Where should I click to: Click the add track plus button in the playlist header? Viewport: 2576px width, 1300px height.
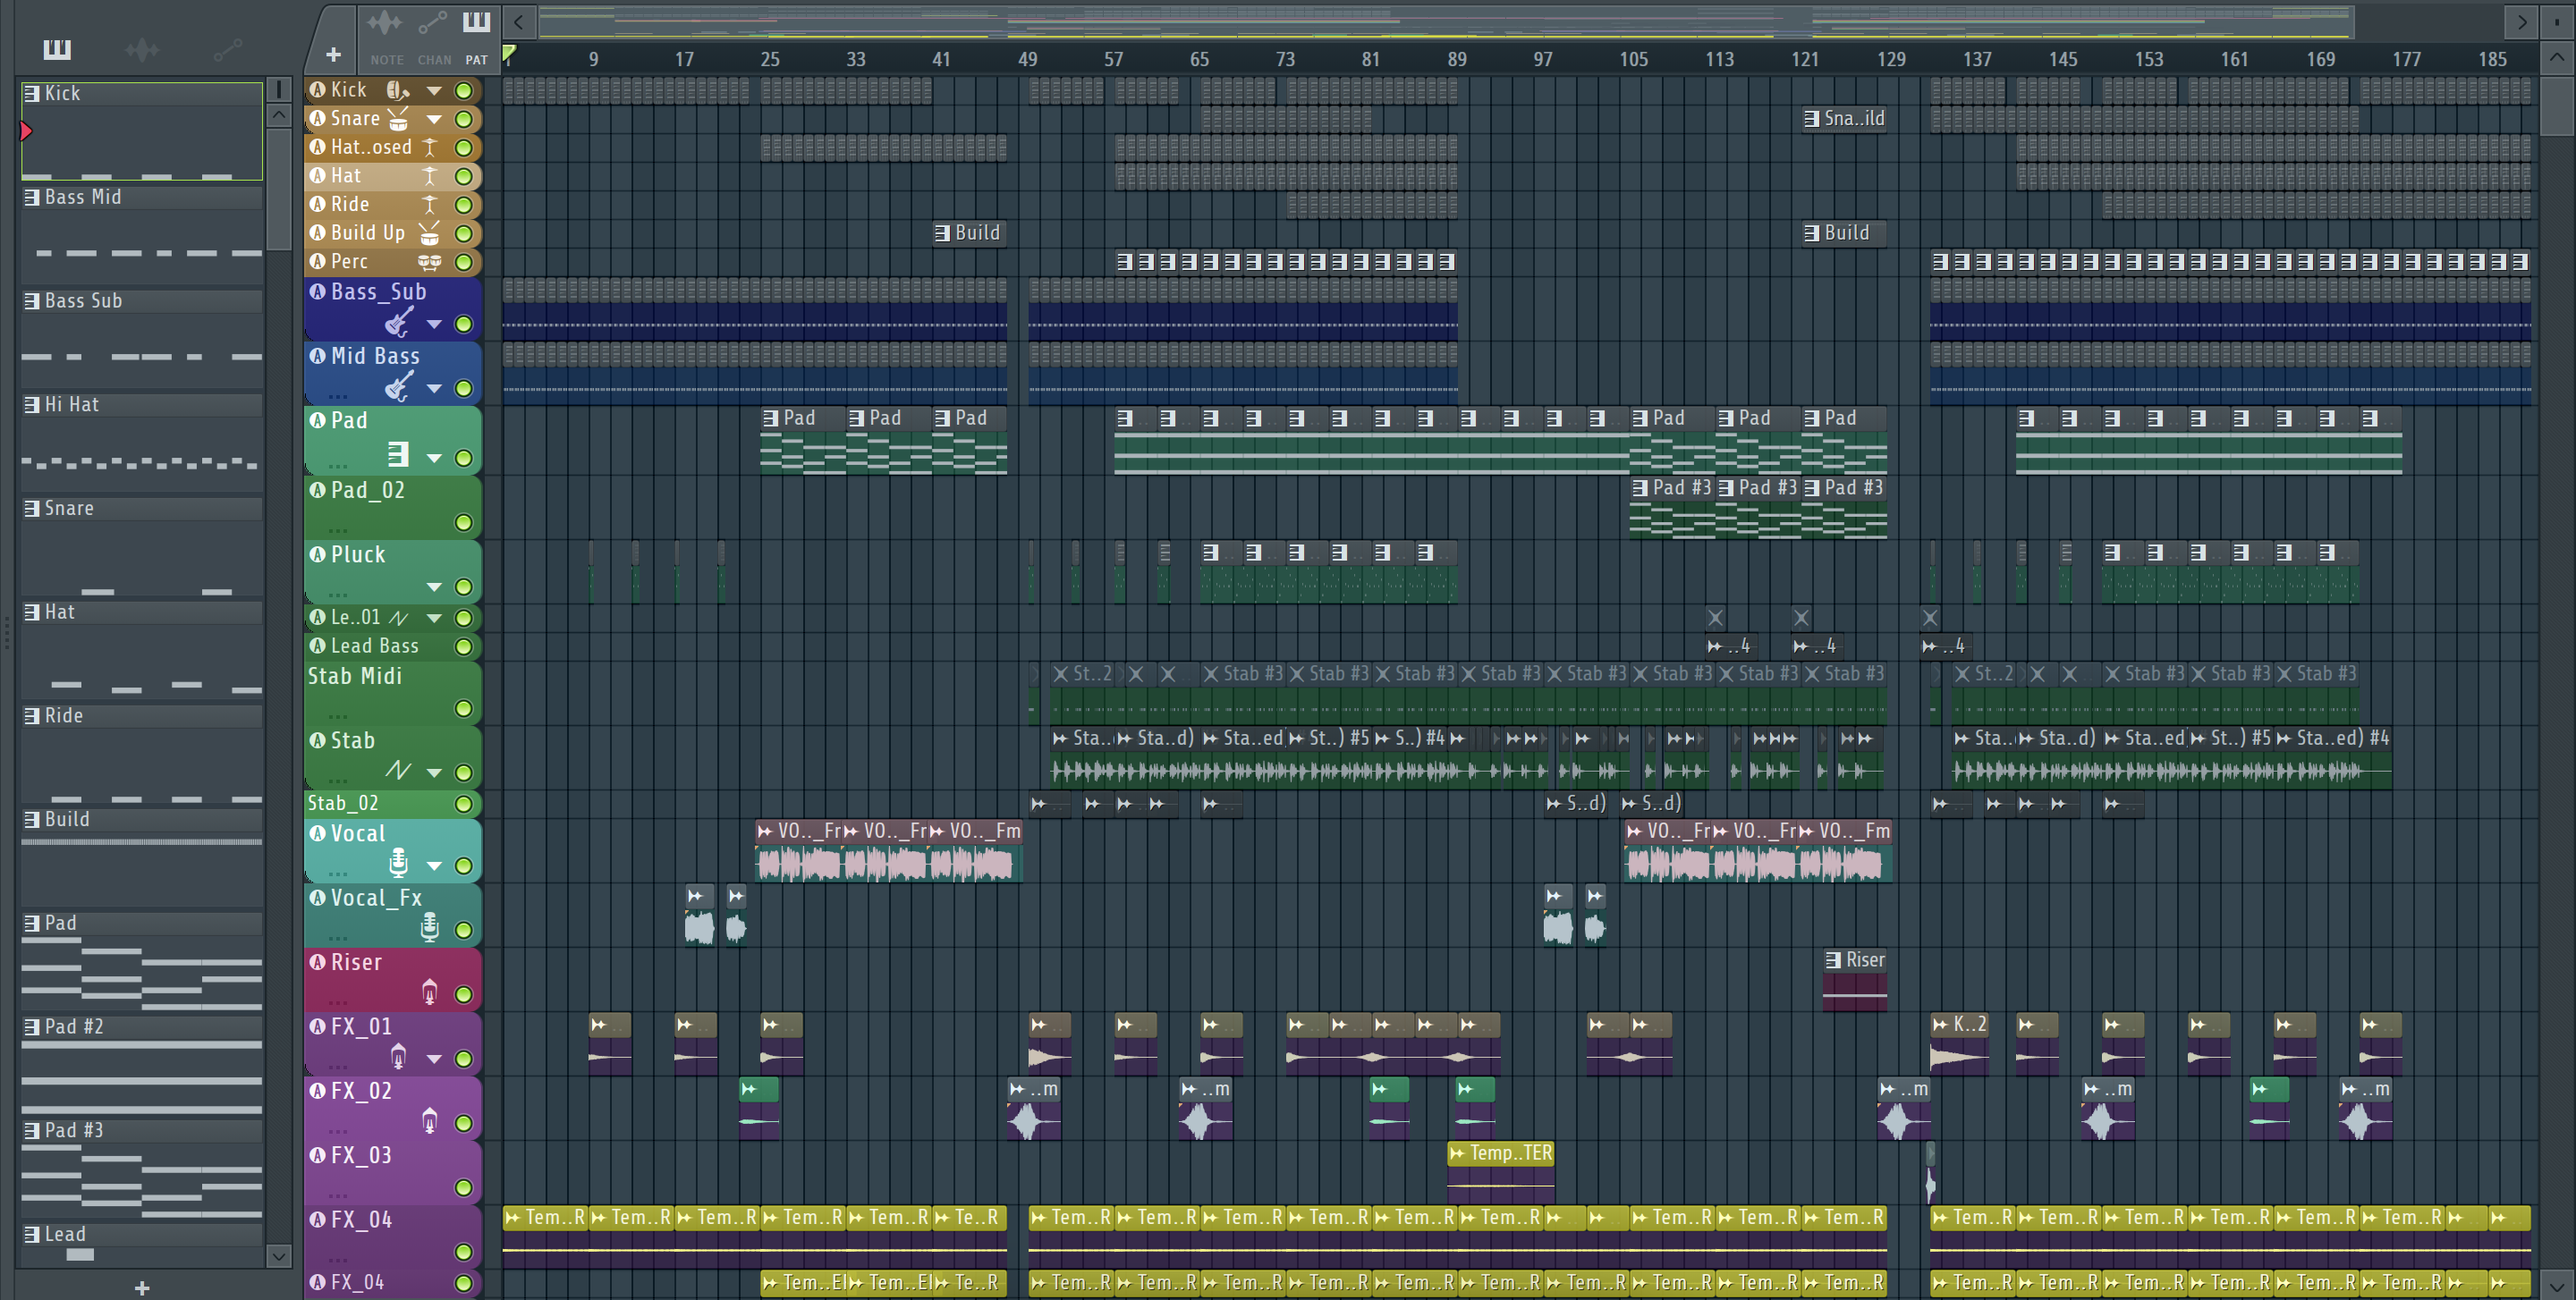pyautogui.click(x=333, y=55)
